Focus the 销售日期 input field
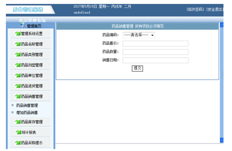This screenshot has width=232, height=151. click(155, 60)
